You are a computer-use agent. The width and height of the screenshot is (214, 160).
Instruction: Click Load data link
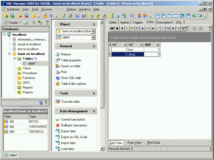click(x=67, y=149)
